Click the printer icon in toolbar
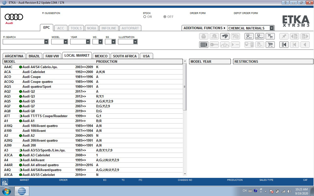Viewport: 314px width, 196px height. pos(204,36)
